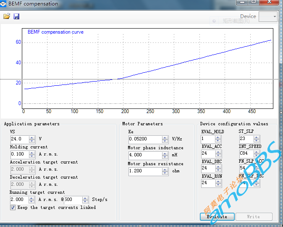Click the Deceleration target current field
The height and width of the screenshot is (227, 283).
[19, 185]
